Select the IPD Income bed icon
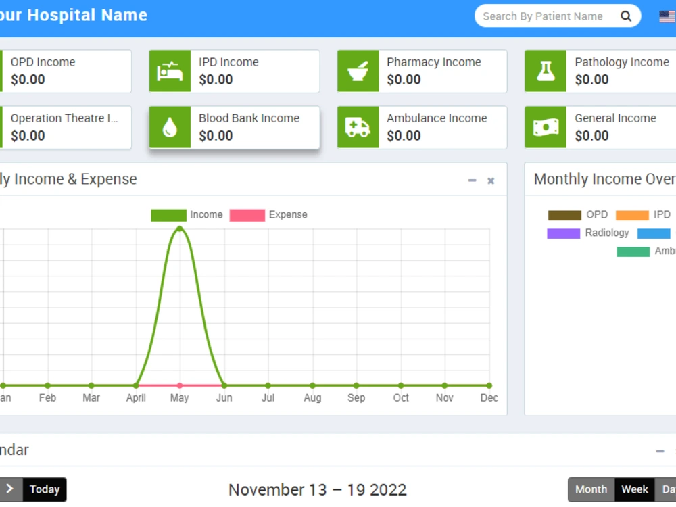Screen dimensions: 676x507 pyautogui.click(x=170, y=71)
